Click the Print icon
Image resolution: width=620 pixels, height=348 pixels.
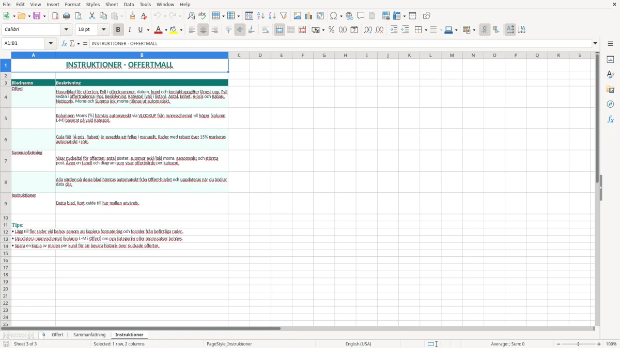pyautogui.click(x=67, y=16)
